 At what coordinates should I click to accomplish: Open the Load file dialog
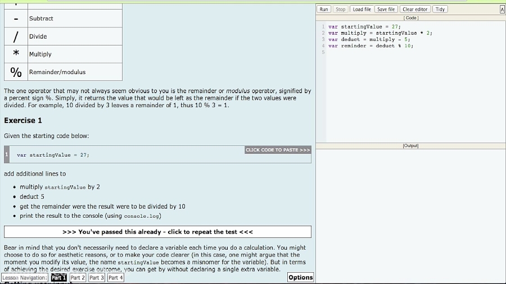(x=362, y=9)
